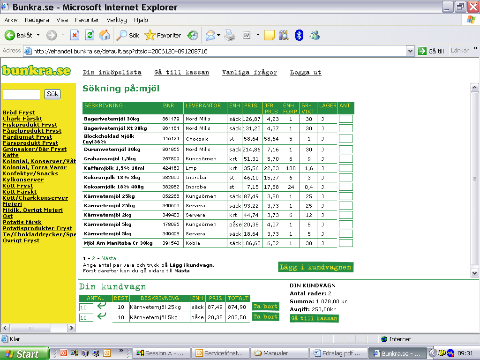Click Gå till kassan green button
Screen dimensions: 480x360
[314, 318]
